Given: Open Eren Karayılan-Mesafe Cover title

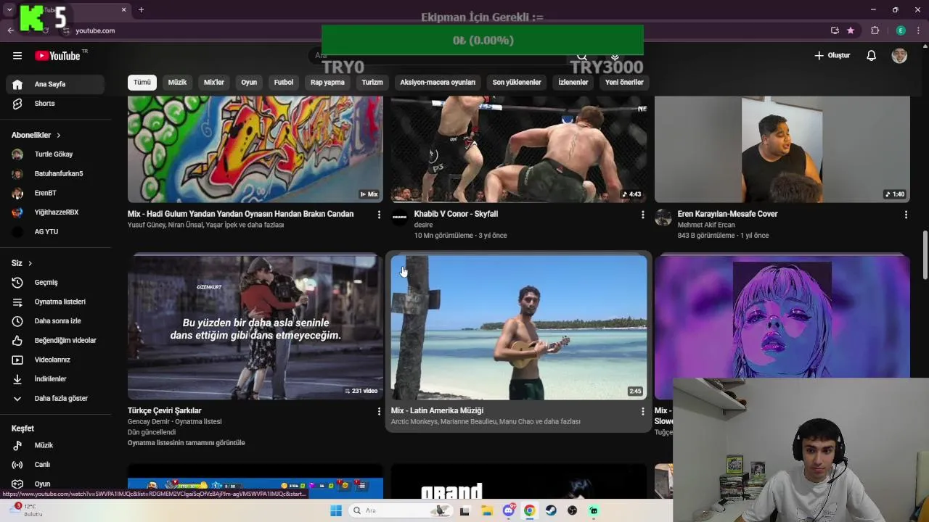Looking at the screenshot, I should 727,214.
